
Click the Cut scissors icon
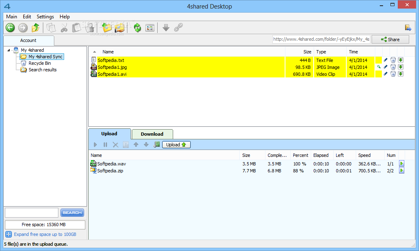coord(64,27)
